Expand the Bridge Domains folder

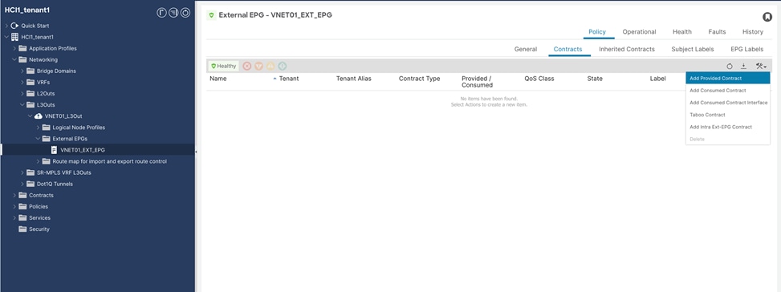pos(22,71)
